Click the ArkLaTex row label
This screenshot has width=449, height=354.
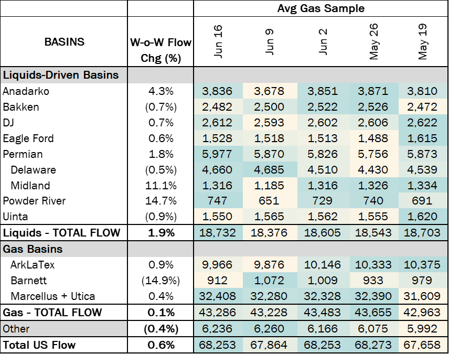33,265
